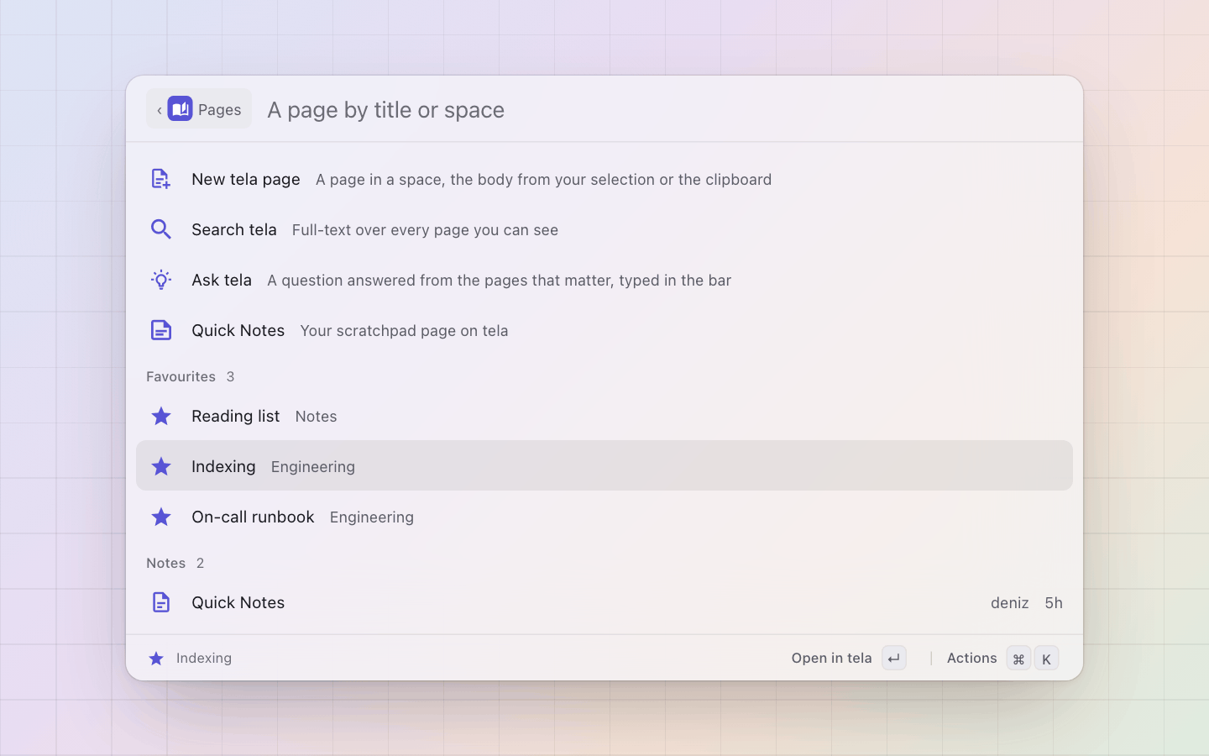Click the 'Notes' space label beside Reading list
1209x756 pixels.
click(x=316, y=417)
